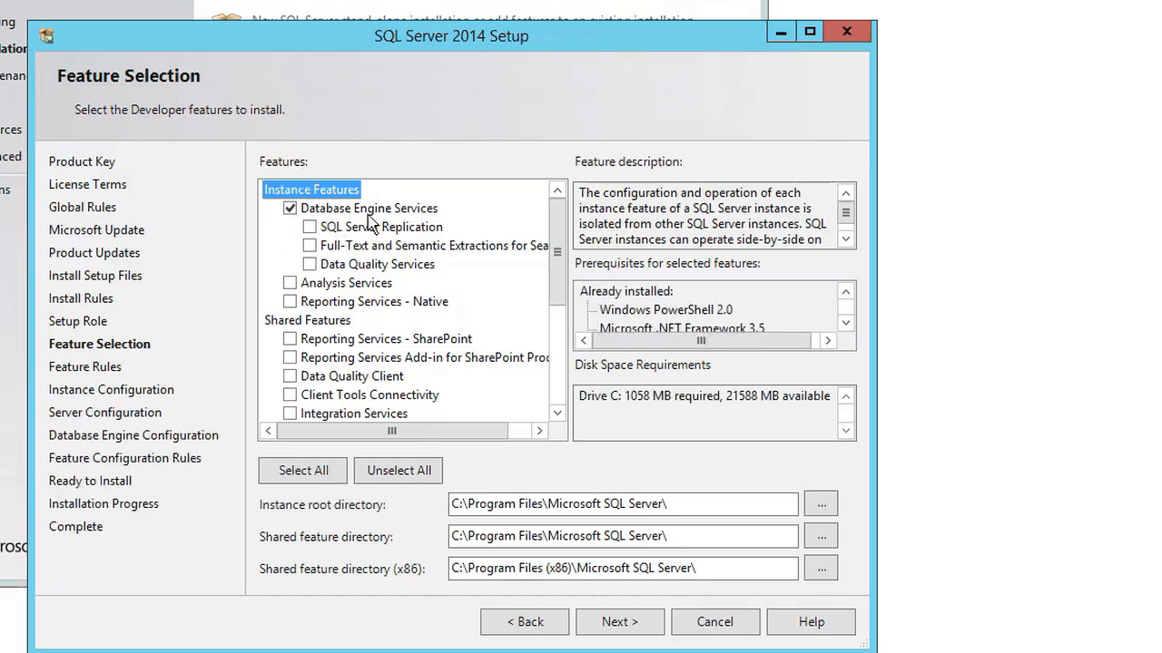Check Data Quality Services feature
Viewport: 1162px width, 653px height.
(x=310, y=264)
